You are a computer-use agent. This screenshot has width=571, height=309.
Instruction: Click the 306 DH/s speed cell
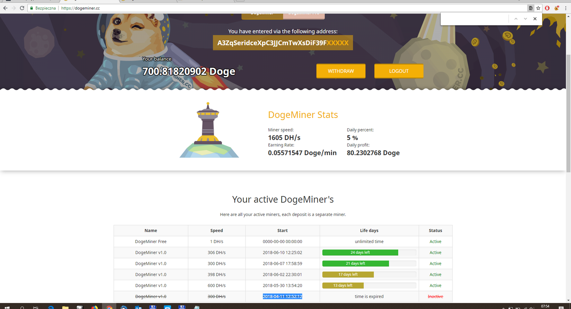(x=217, y=253)
